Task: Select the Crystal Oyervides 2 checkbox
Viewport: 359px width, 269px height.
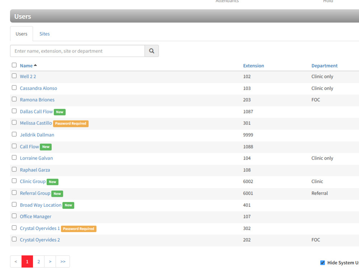Action: pos(14,239)
